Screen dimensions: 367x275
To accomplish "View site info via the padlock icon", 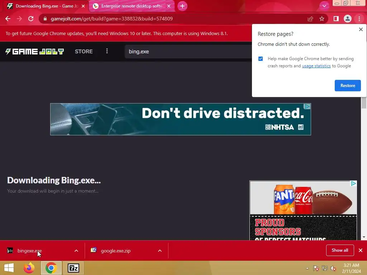I will [x=45, y=19].
